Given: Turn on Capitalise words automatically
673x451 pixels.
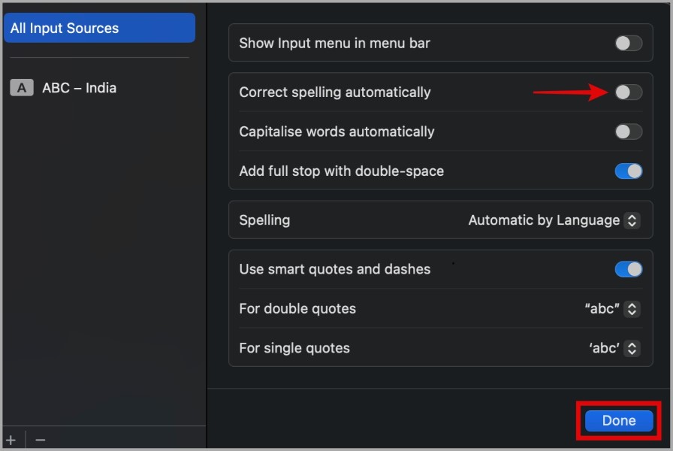Looking at the screenshot, I should pyautogui.click(x=628, y=132).
